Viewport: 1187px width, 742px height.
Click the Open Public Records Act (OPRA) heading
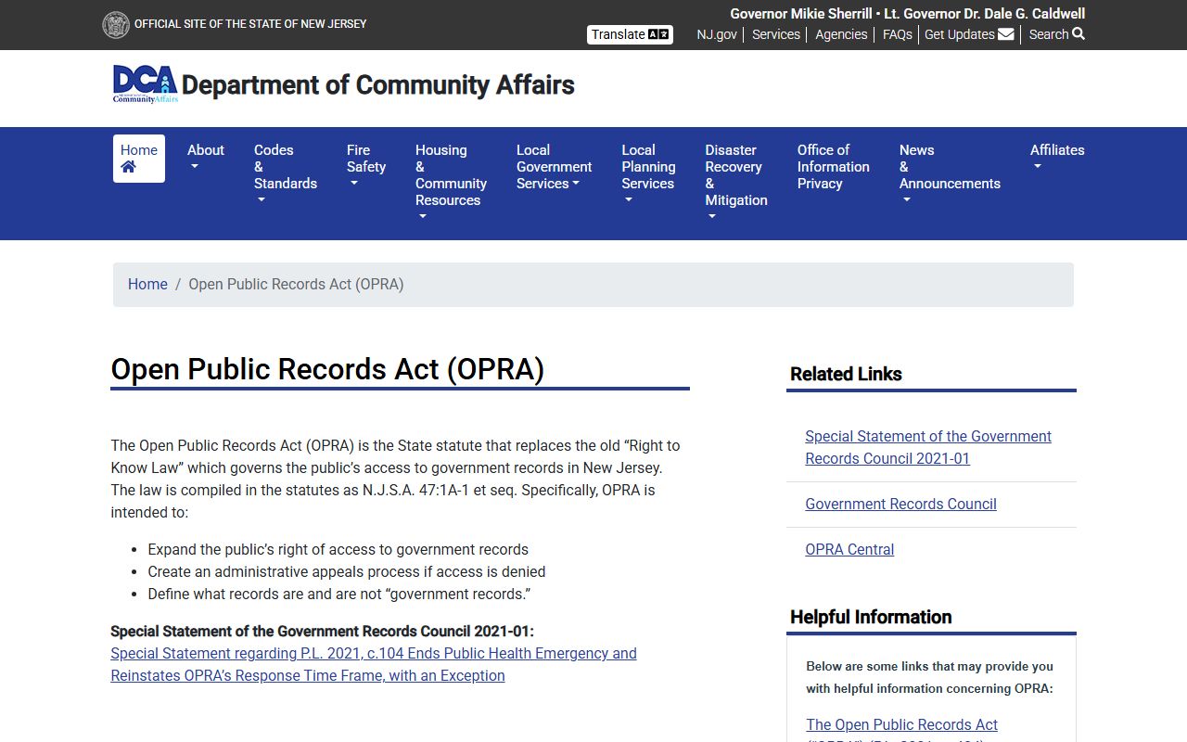click(x=327, y=369)
